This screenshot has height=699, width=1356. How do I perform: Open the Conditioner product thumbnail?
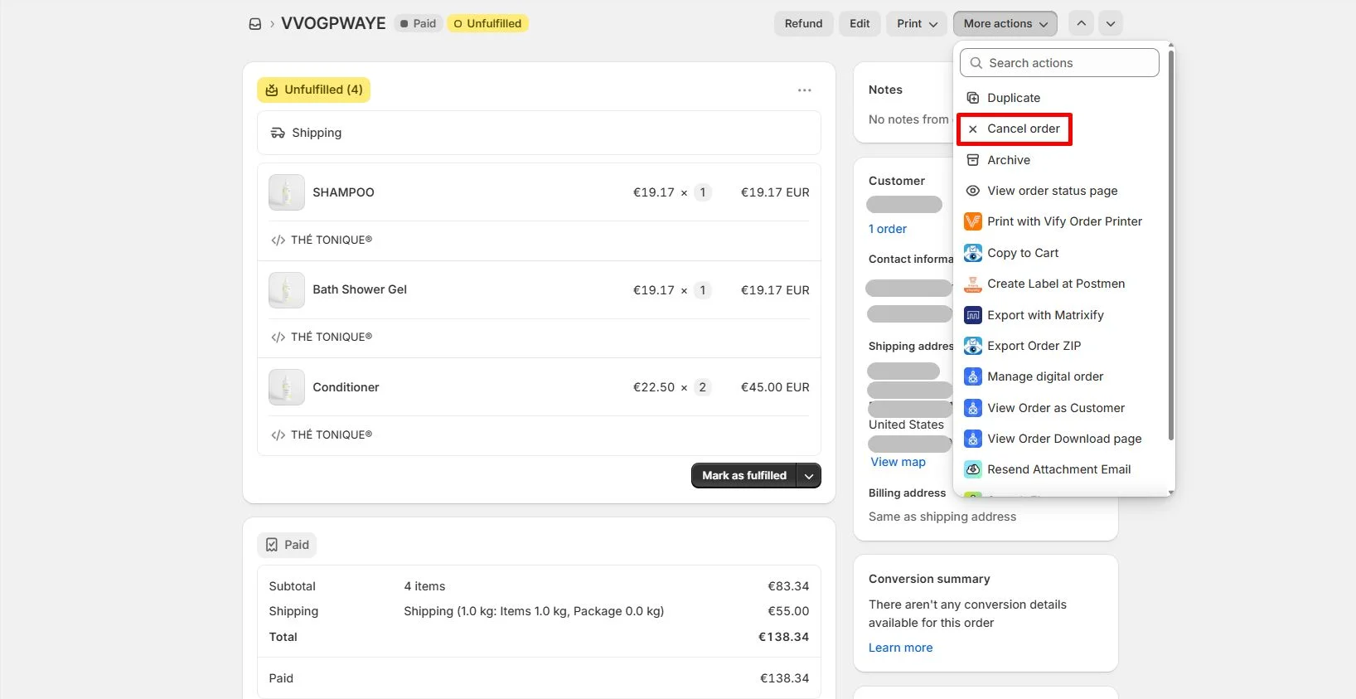pyautogui.click(x=287, y=387)
